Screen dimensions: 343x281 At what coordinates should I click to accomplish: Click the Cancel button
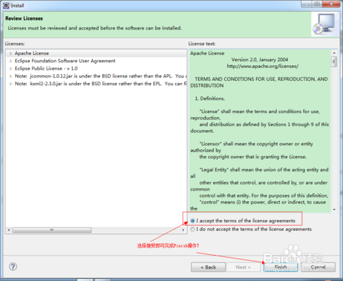coord(318,267)
